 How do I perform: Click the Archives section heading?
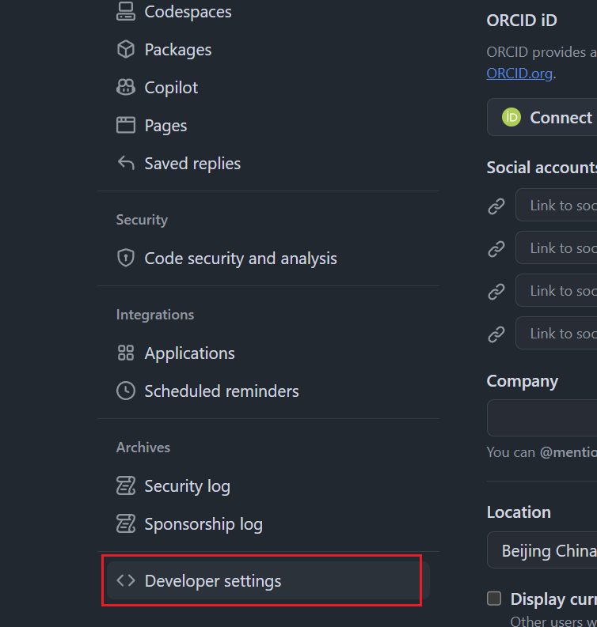pos(143,448)
